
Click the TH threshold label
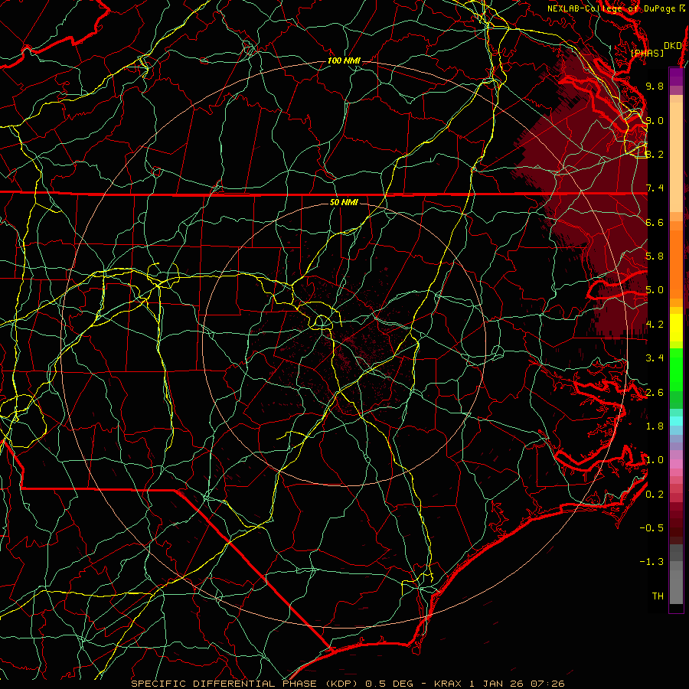[658, 596]
